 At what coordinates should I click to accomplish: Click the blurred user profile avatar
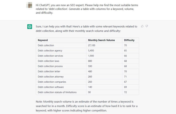[x=29, y=5]
